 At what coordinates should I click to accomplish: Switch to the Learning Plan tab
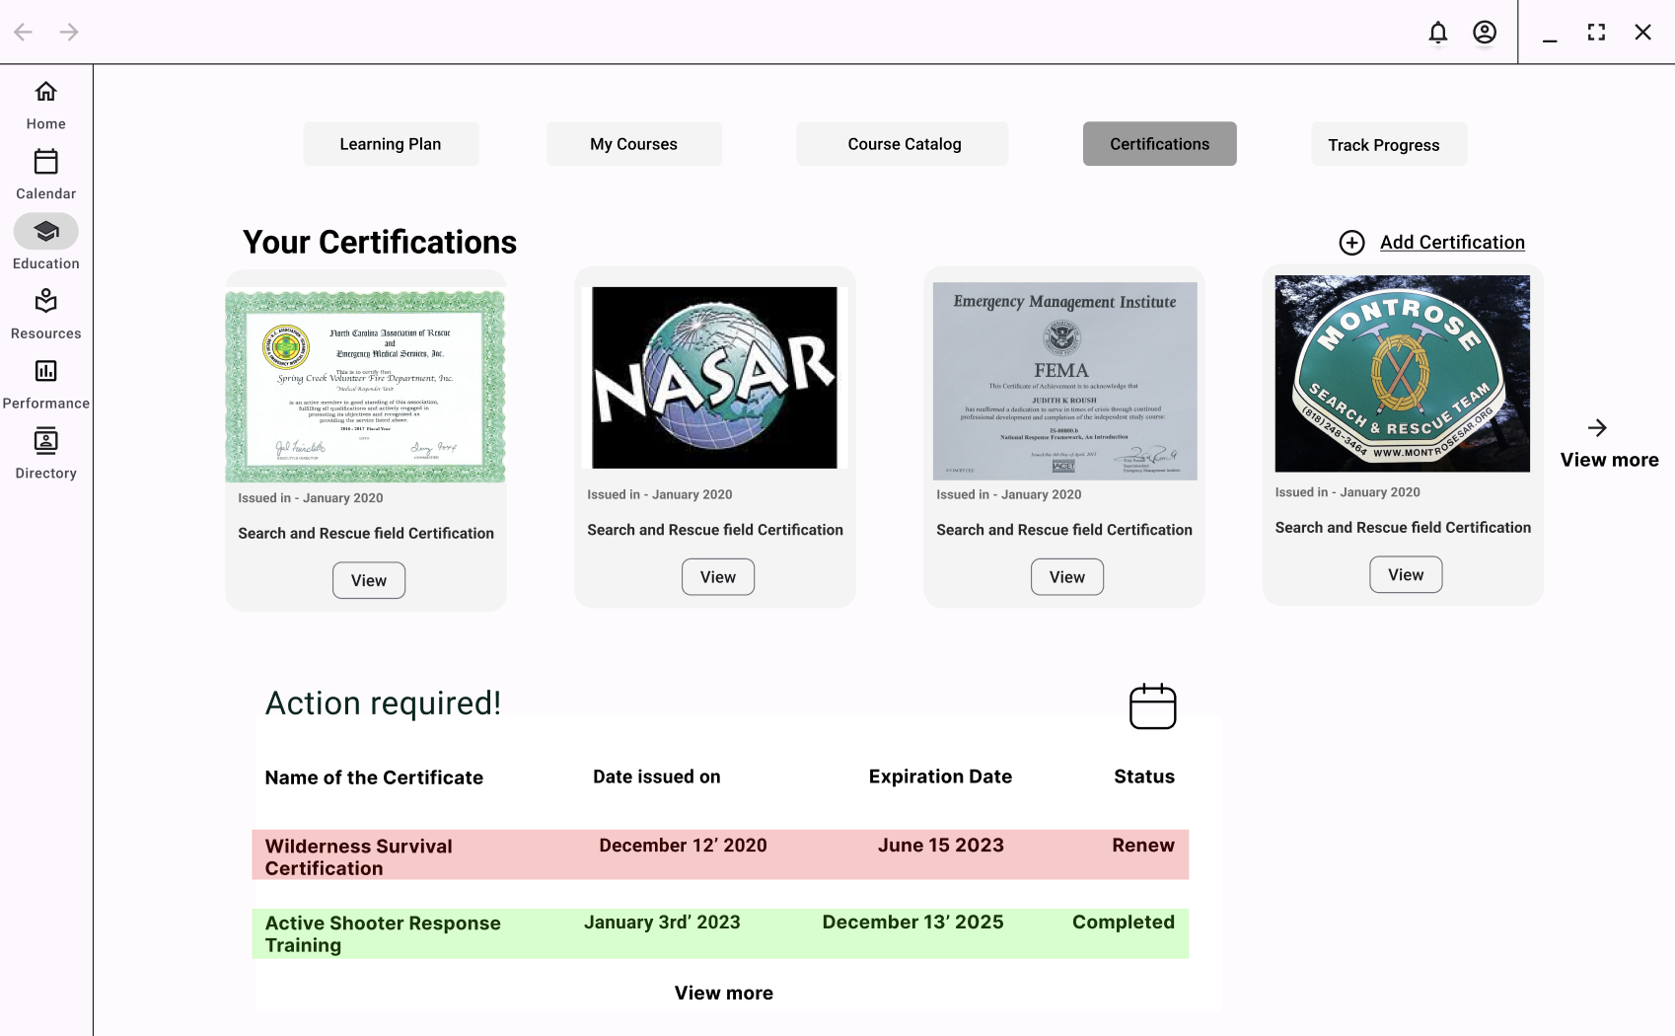click(391, 144)
